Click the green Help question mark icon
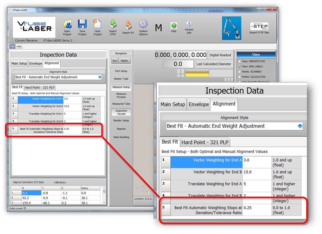Viewport: 322px width, 234px height. tap(174, 26)
